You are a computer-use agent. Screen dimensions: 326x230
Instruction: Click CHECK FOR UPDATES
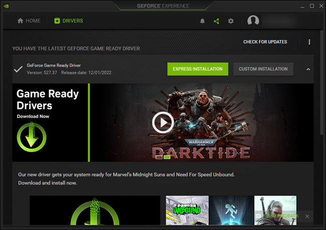tap(265, 42)
